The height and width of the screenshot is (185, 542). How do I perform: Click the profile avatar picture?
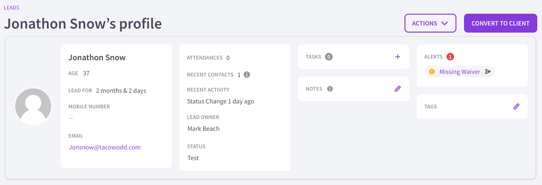[33, 106]
